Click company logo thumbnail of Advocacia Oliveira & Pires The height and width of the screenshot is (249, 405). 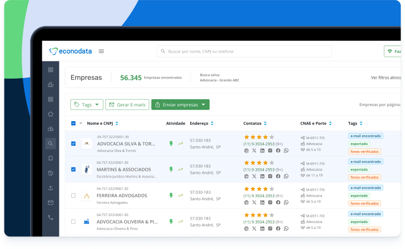click(x=87, y=221)
